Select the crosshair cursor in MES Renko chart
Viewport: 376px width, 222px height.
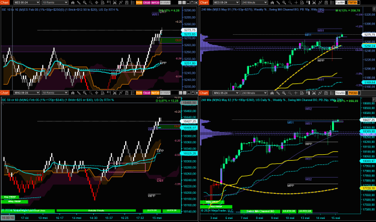tap(96, 2)
